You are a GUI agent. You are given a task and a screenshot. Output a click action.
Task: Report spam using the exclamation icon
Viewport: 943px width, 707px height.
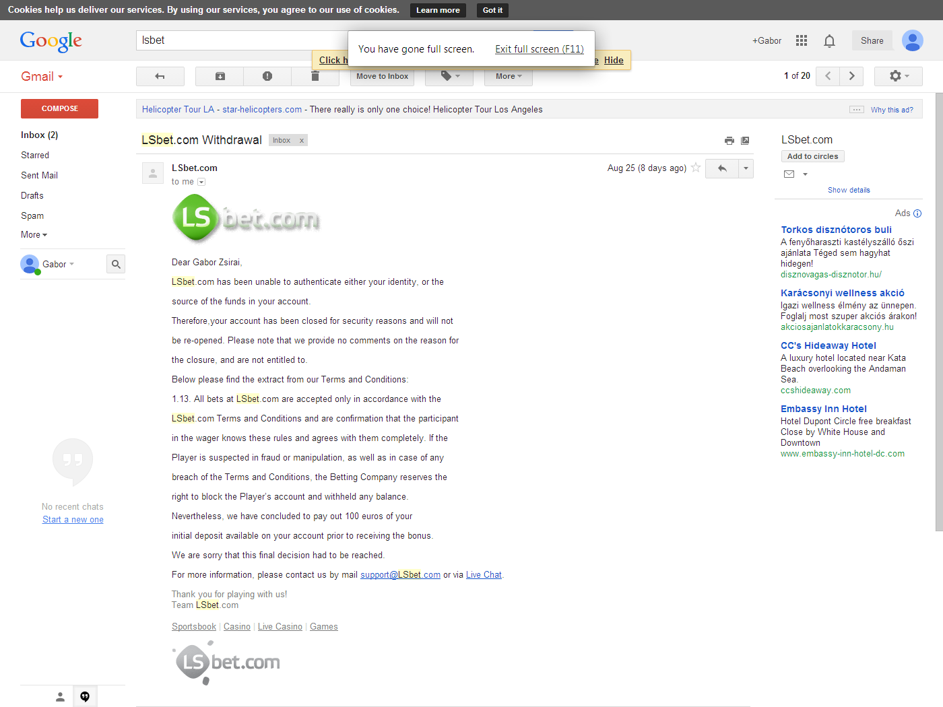click(x=267, y=76)
